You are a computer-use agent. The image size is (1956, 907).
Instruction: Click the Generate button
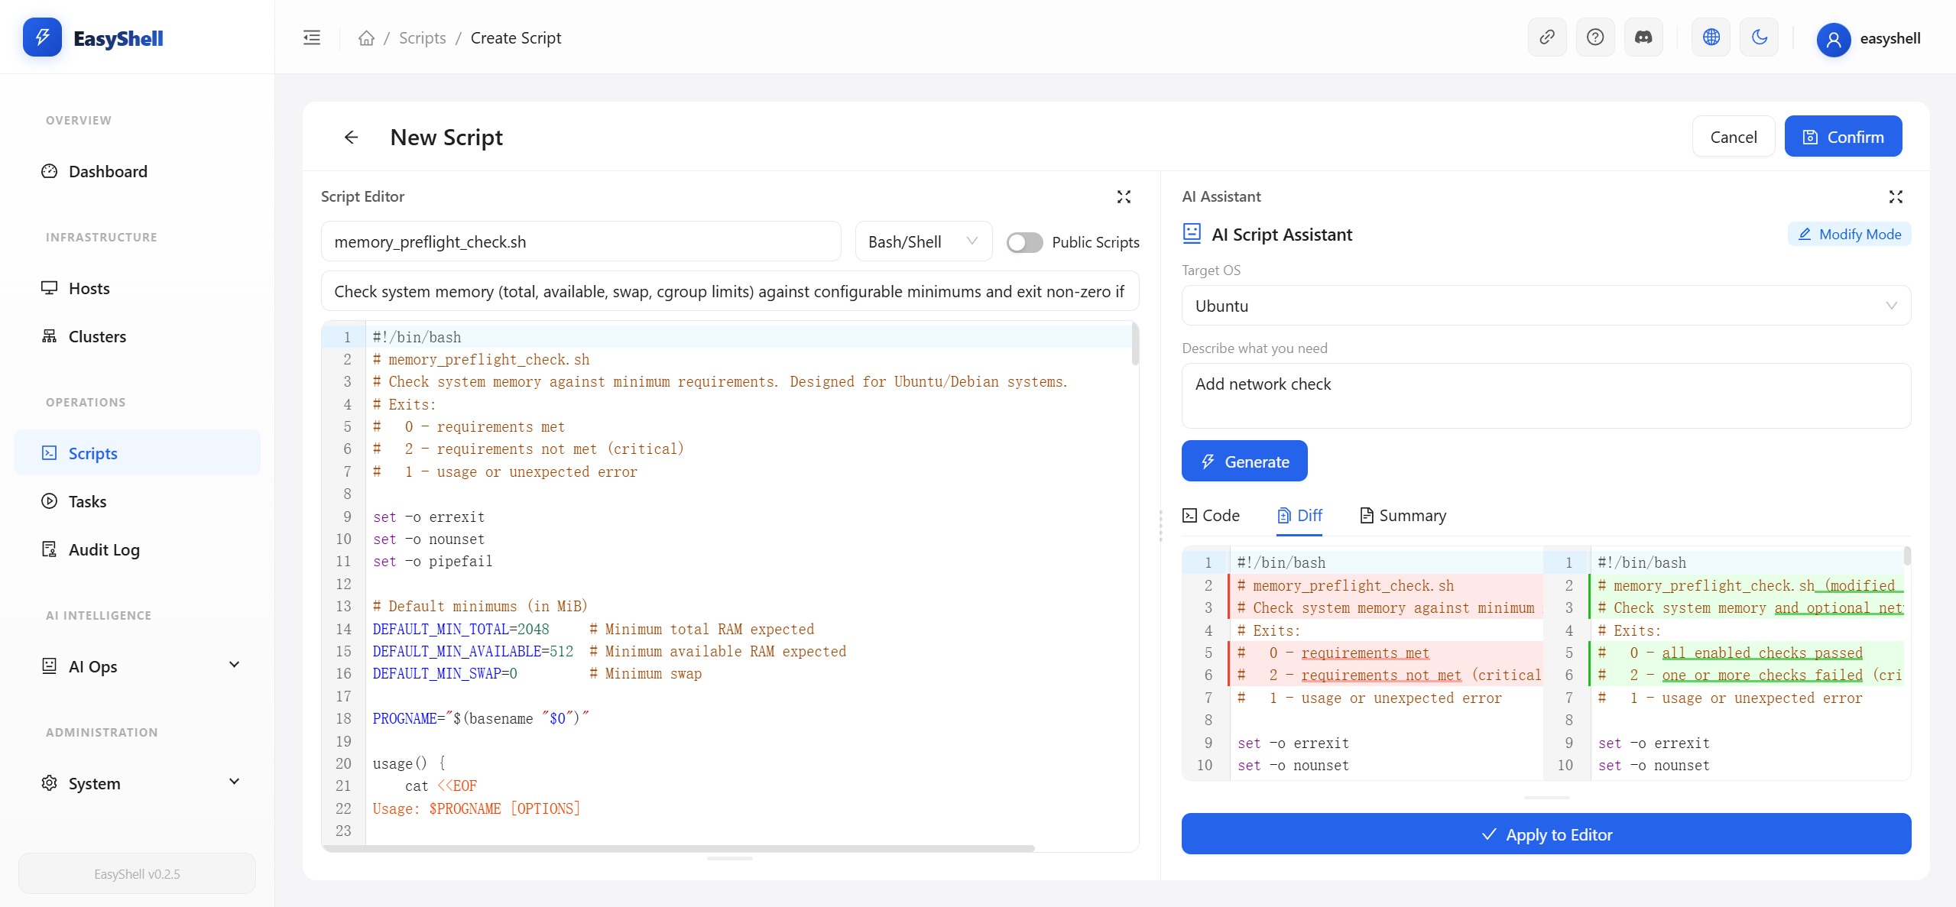click(x=1243, y=461)
